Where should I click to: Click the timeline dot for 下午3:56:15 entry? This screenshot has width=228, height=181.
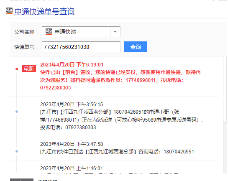click(x=17, y=112)
